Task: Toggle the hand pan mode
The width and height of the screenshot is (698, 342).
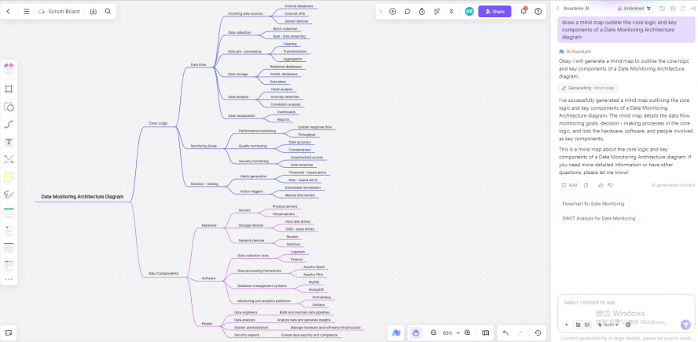Action: [x=416, y=333]
